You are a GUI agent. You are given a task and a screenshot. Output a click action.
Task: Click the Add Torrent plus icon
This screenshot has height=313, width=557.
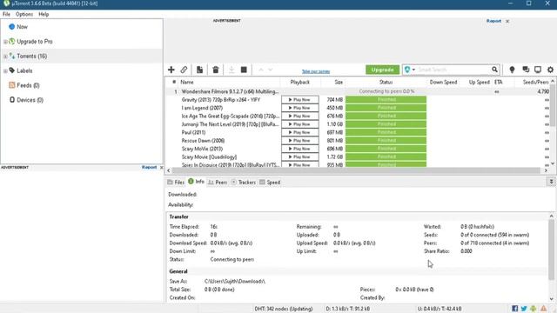(x=171, y=70)
